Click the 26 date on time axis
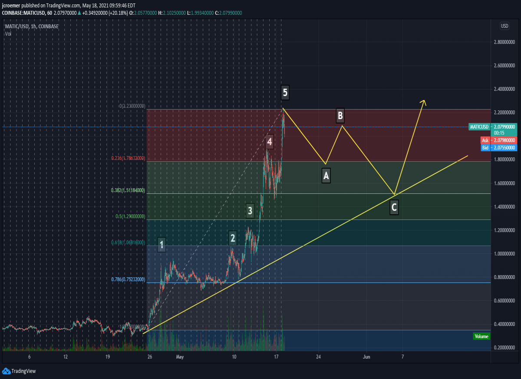The image size is (521, 379). (150, 357)
